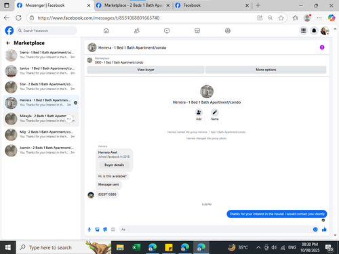This screenshot has width=339, height=254.
Task: Record a voice clip microphone icon
Action: coord(89,230)
